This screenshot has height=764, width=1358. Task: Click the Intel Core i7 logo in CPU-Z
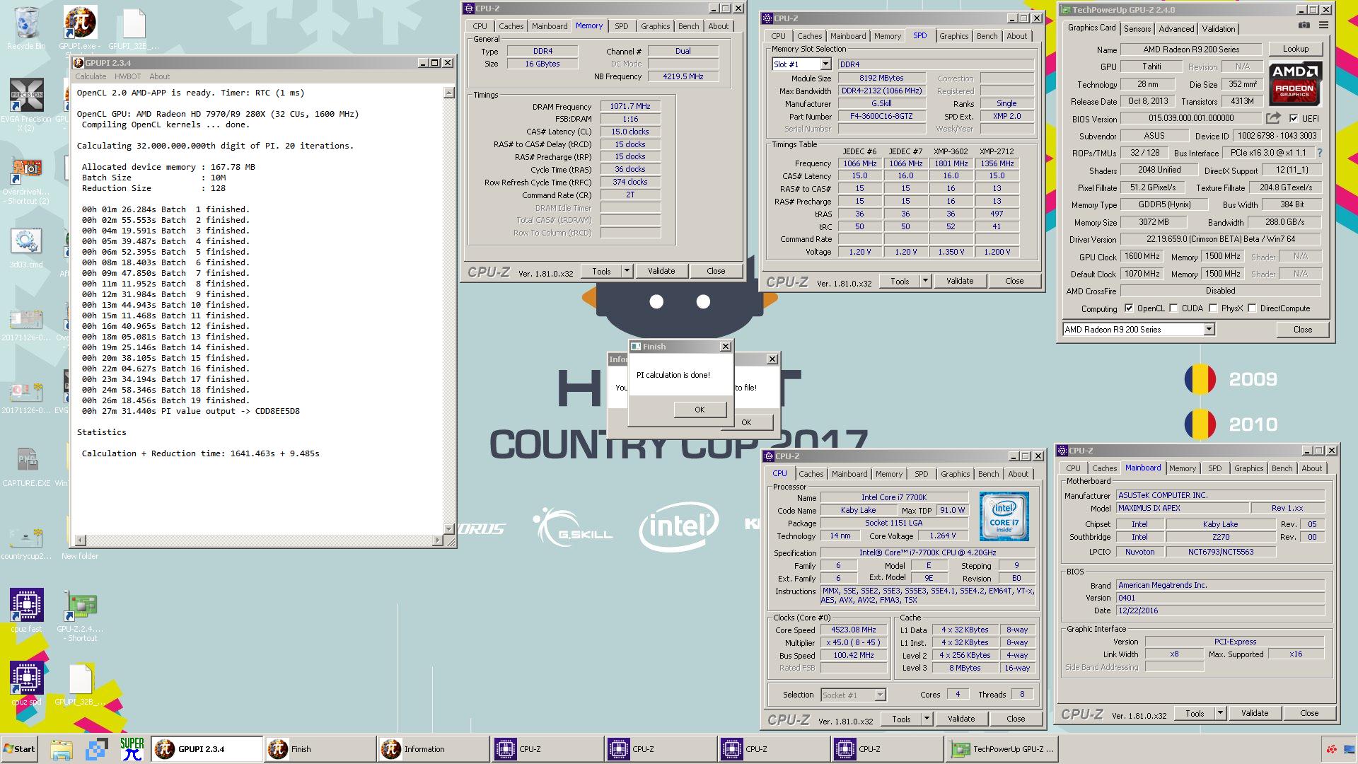coord(1004,516)
